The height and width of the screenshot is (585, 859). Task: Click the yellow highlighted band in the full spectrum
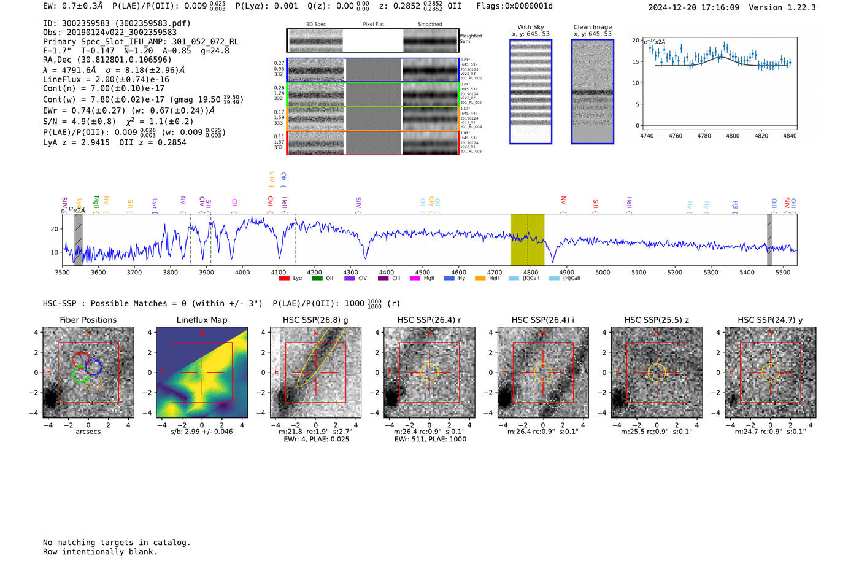point(528,239)
